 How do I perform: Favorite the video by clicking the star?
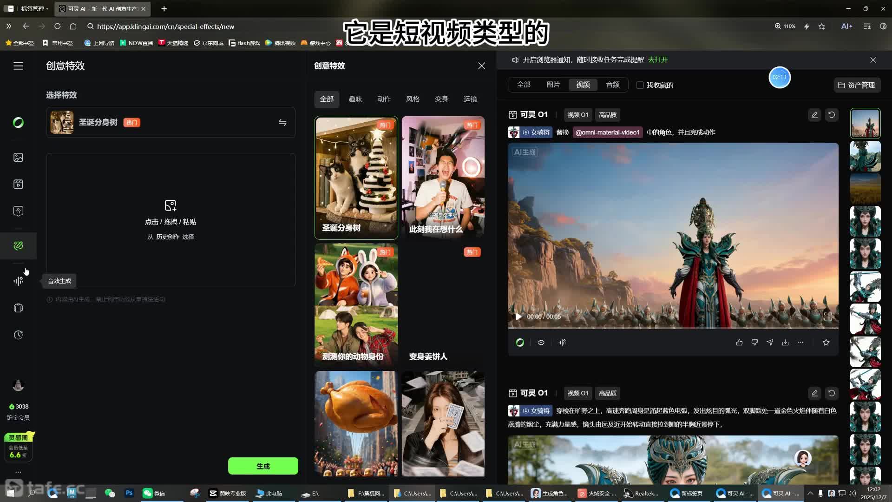click(x=826, y=342)
